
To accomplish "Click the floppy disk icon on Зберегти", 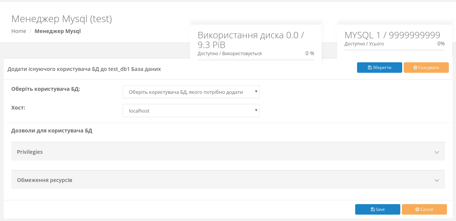I will [x=370, y=68].
